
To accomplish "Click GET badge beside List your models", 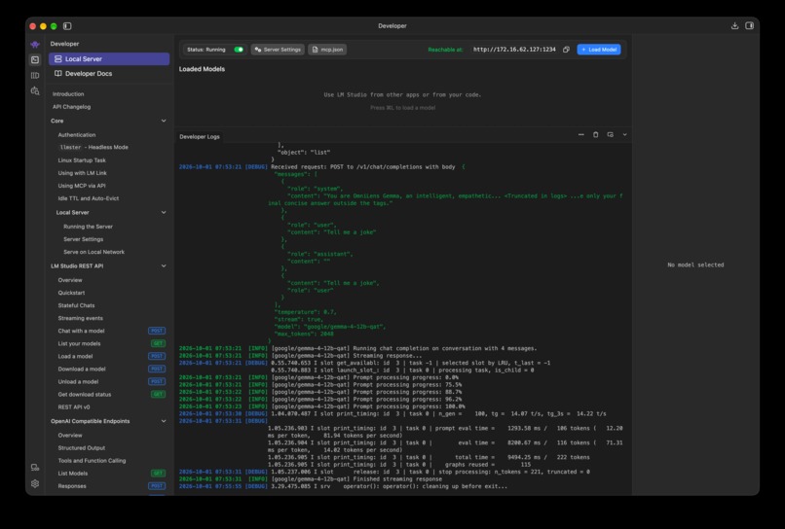I will click(x=158, y=343).
